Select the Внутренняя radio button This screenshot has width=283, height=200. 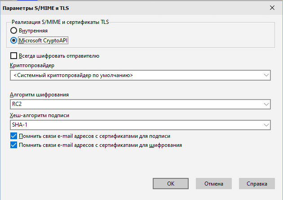(14, 30)
